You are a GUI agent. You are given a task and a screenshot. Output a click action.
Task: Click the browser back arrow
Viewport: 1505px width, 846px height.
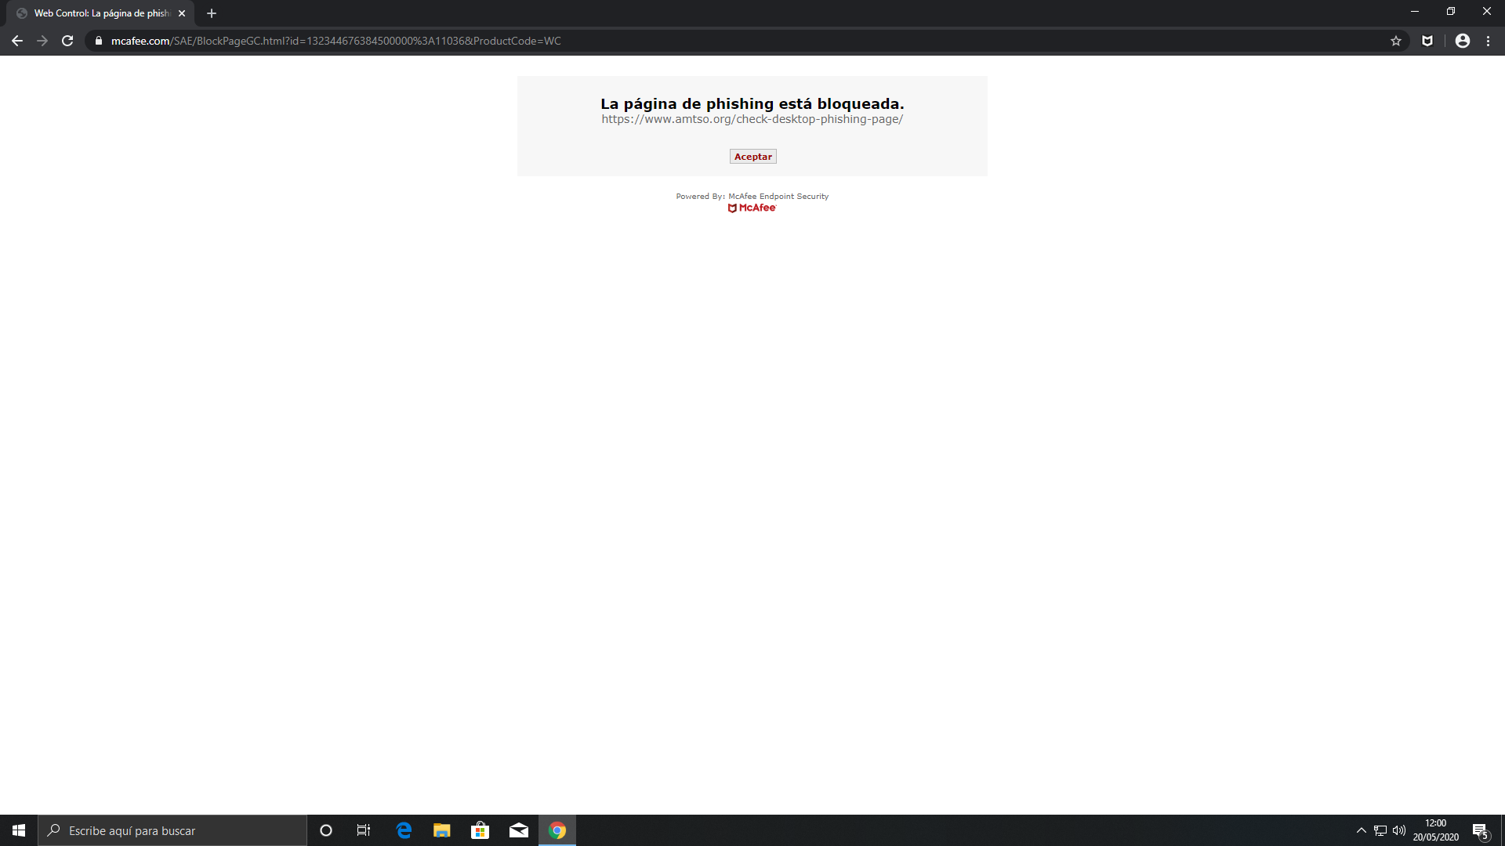pos(17,41)
